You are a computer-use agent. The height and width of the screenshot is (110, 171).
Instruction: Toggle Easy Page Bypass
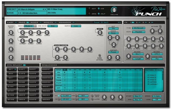(x=100, y=55)
